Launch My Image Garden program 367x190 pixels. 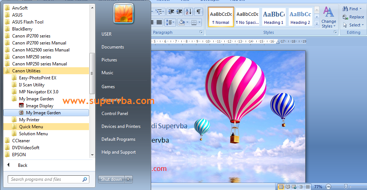coord(46,113)
